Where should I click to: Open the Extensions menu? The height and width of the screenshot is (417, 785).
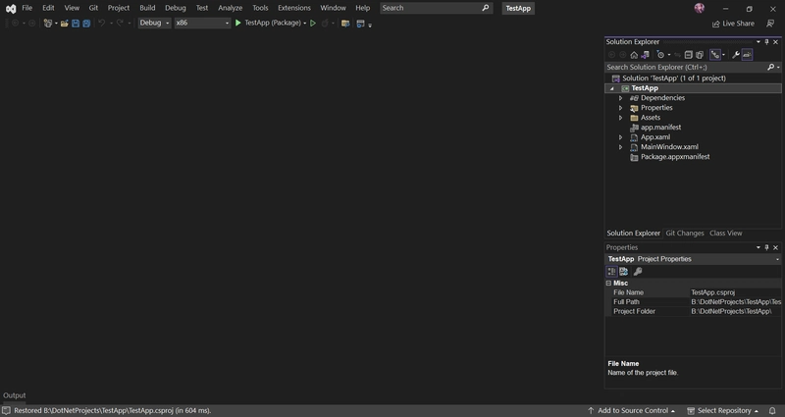click(294, 8)
